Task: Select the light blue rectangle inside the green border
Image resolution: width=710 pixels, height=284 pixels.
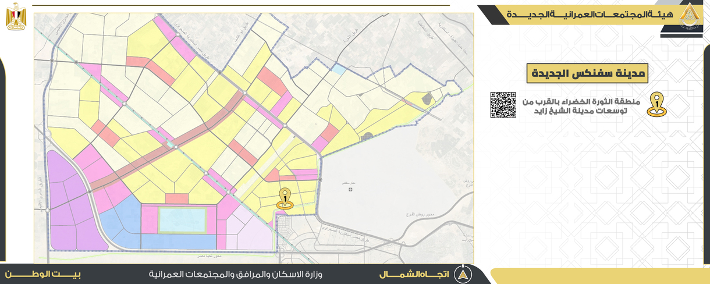Action: [183, 220]
